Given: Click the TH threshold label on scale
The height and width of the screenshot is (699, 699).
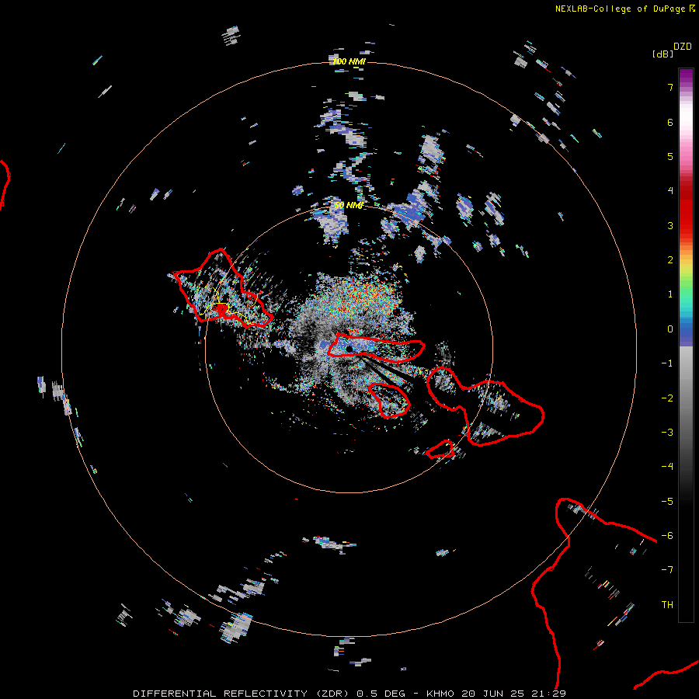Looking at the screenshot, I should 667,605.
